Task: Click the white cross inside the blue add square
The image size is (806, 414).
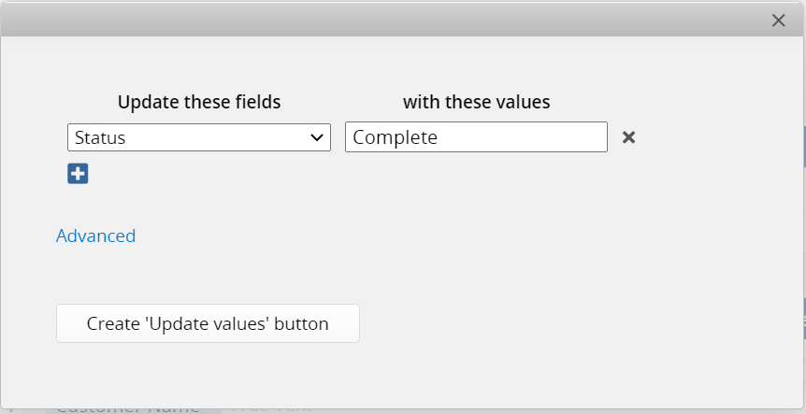Action: pyautogui.click(x=78, y=174)
